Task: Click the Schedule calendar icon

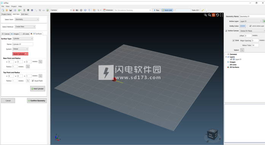Action: 105,10
